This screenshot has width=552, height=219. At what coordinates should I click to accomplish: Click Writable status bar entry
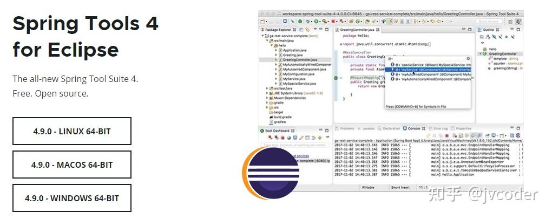[368, 187]
